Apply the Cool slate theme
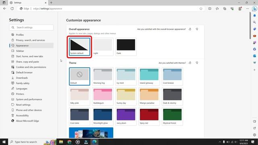Viewport: 258px width, 145px height. (x=79, y=116)
